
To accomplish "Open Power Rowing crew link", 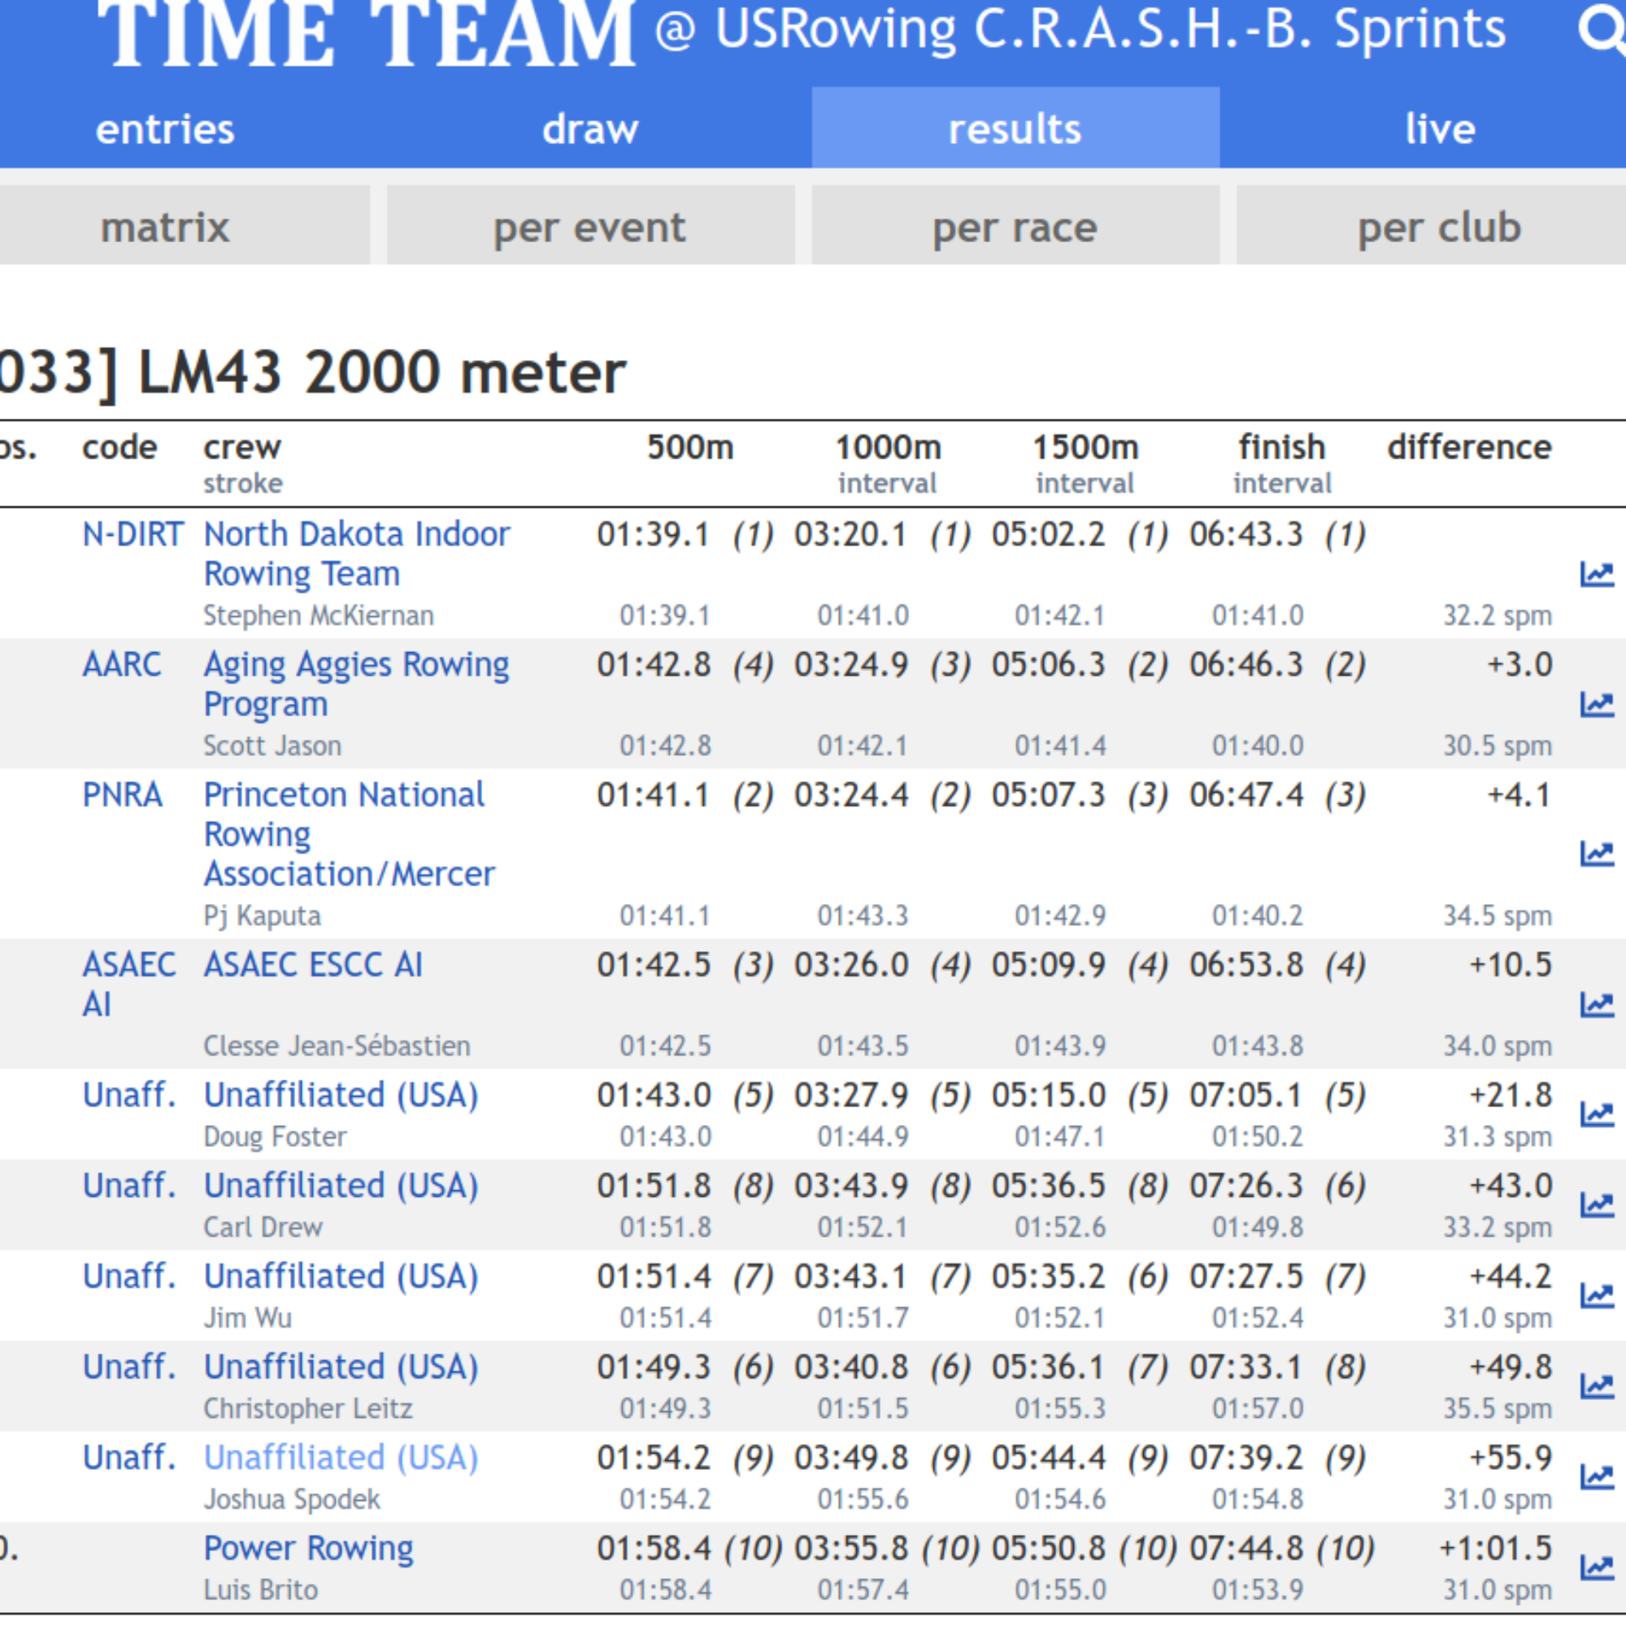I will coord(309,1548).
